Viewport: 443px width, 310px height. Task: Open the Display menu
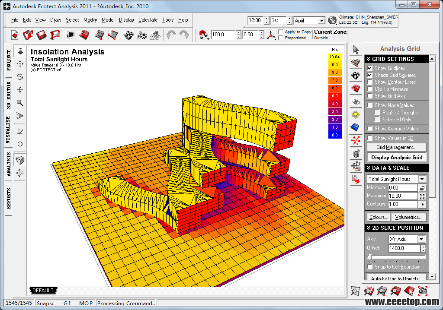[x=126, y=20]
